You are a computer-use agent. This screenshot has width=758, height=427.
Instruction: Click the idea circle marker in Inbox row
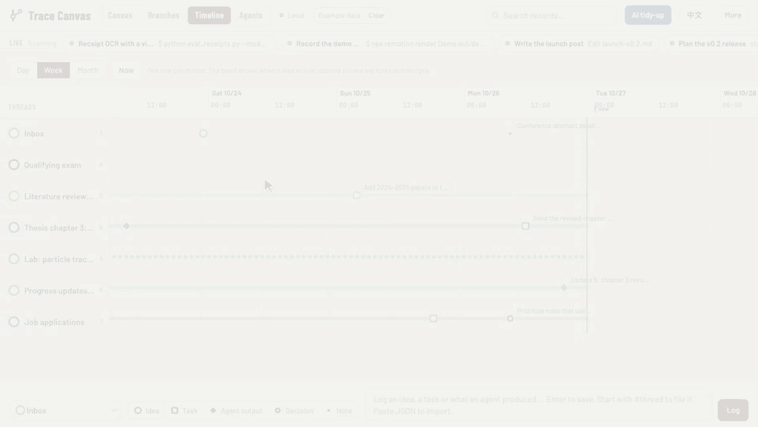203,133
